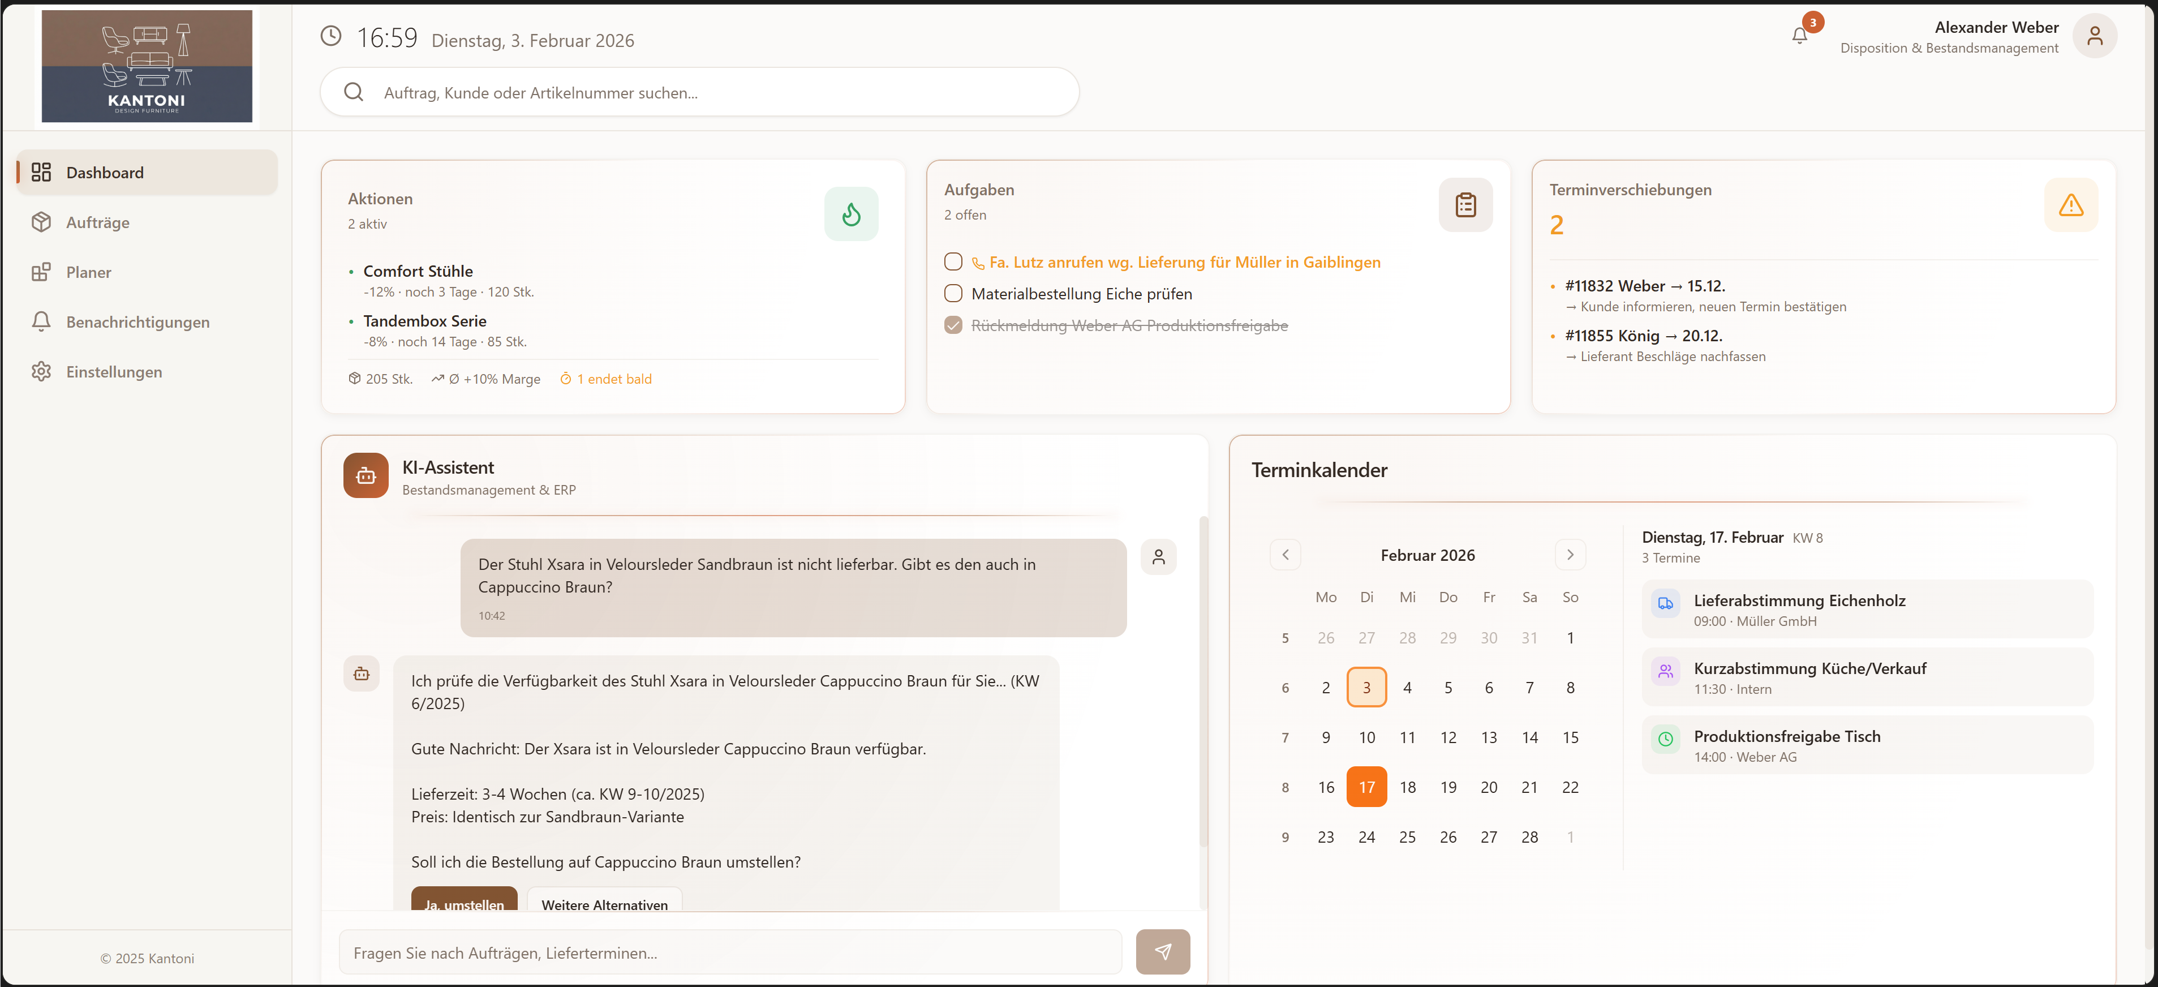Open the clipboard icon in Aufgaben card
The width and height of the screenshot is (2158, 987).
[1465, 205]
